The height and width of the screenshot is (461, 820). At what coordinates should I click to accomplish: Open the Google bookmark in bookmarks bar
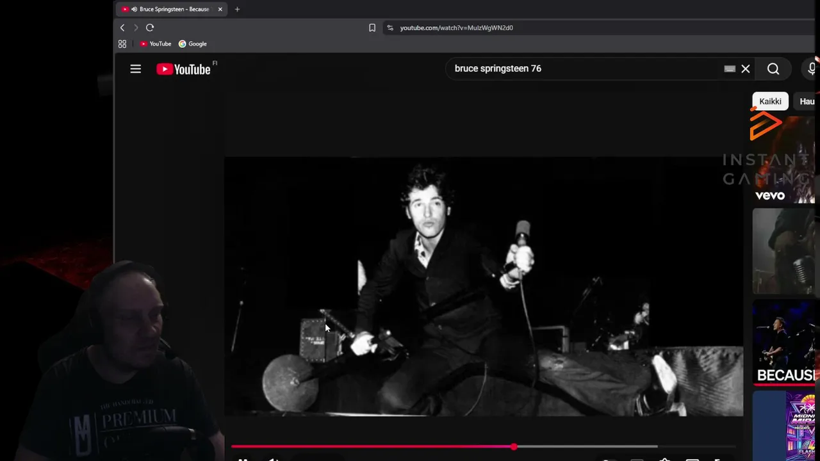[x=193, y=44]
